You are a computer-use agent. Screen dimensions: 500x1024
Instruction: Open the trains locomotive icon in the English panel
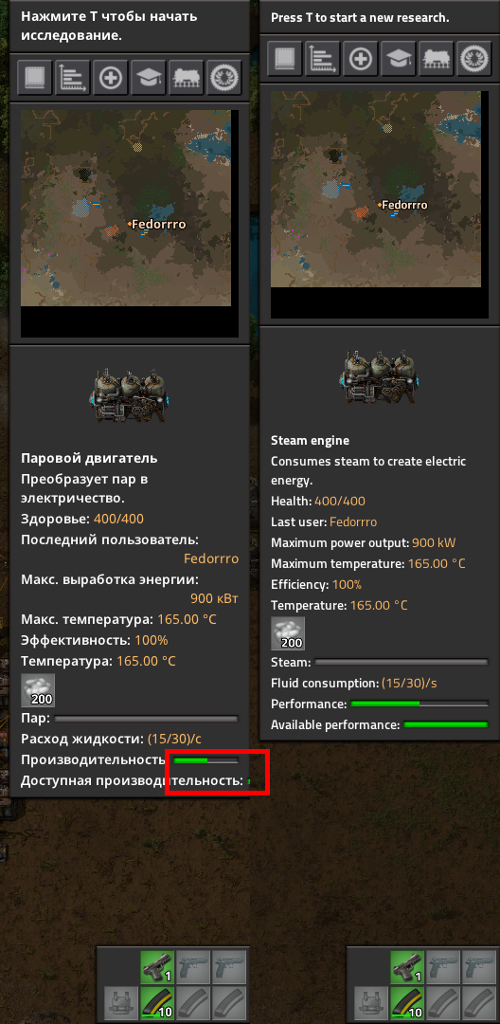tap(437, 60)
